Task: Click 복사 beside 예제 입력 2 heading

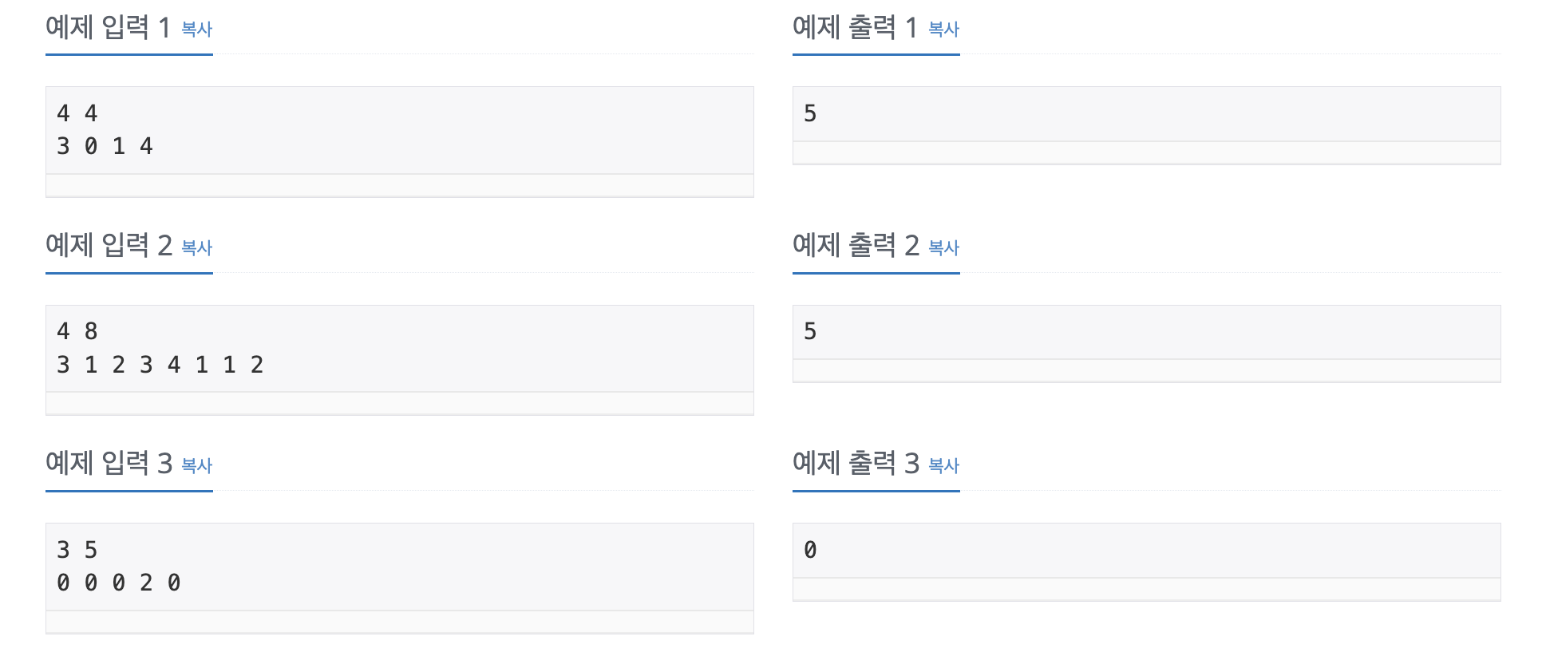Action: [196, 249]
